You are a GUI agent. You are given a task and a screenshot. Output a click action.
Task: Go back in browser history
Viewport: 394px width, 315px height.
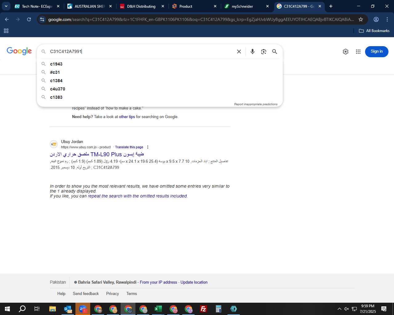tap(7, 19)
